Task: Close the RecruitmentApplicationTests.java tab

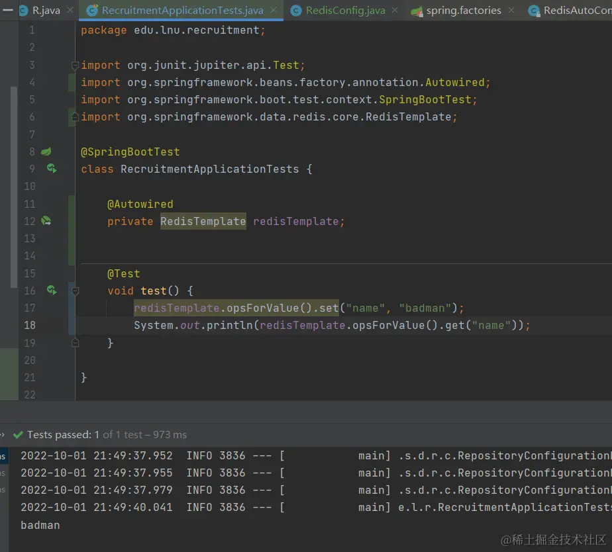Action: (x=274, y=10)
